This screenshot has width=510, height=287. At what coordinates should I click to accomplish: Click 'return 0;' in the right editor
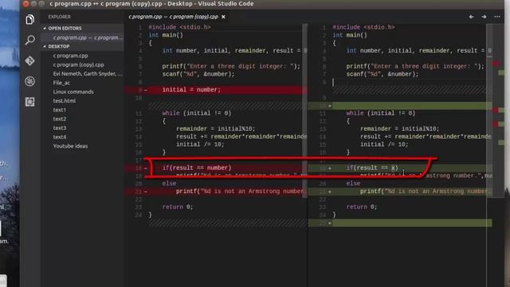click(x=362, y=207)
